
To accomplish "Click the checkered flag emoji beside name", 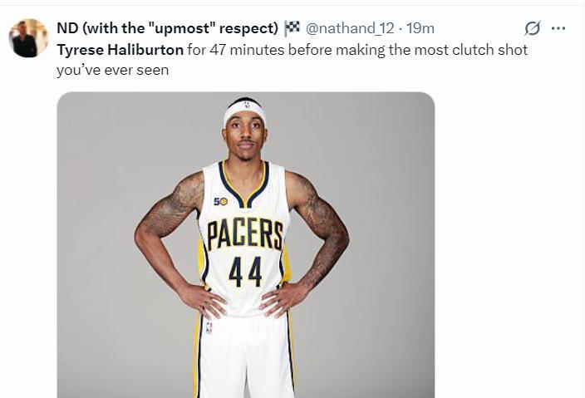I will (292, 28).
